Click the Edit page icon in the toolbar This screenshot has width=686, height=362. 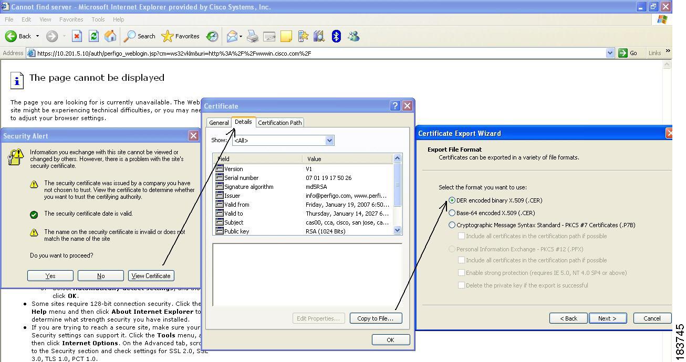tap(269, 36)
